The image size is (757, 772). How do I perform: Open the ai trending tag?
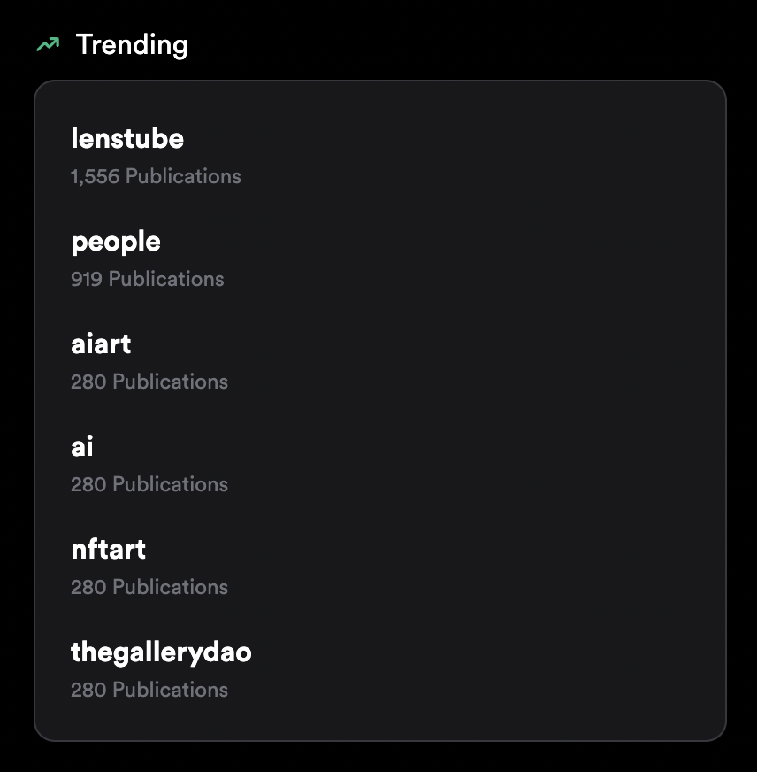point(81,446)
